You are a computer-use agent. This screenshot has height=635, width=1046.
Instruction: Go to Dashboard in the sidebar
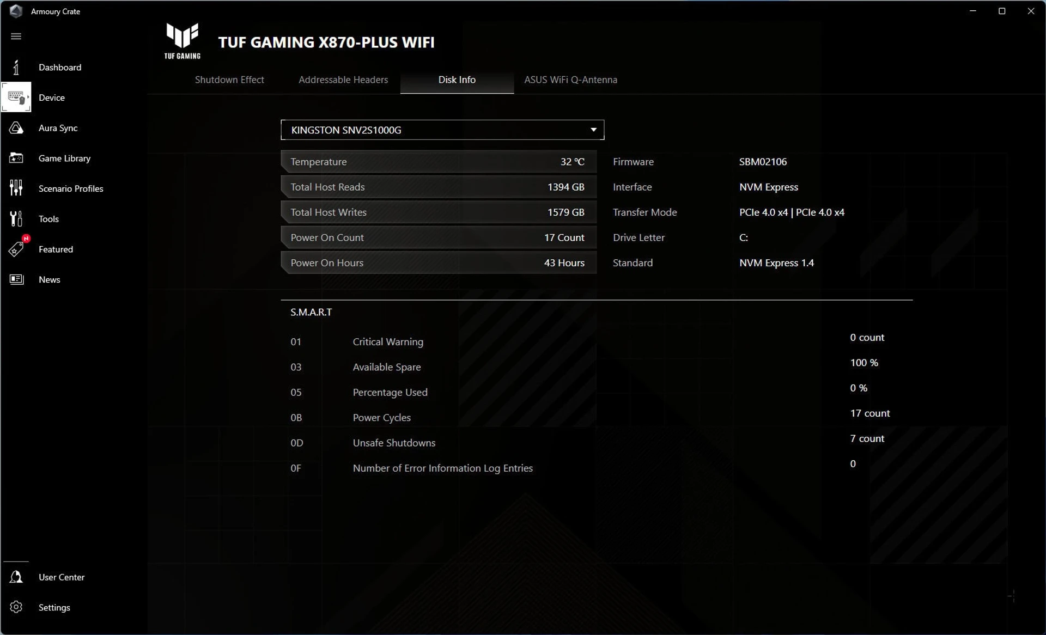tap(60, 67)
